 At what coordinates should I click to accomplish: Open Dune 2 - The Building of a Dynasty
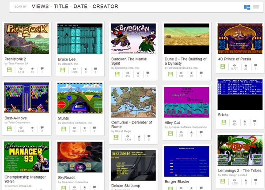pos(185,61)
